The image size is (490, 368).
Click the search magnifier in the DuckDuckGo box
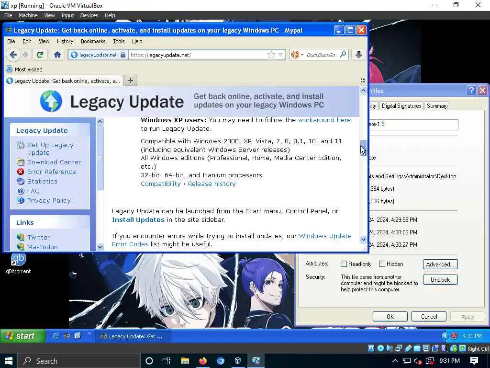tap(343, 55)
